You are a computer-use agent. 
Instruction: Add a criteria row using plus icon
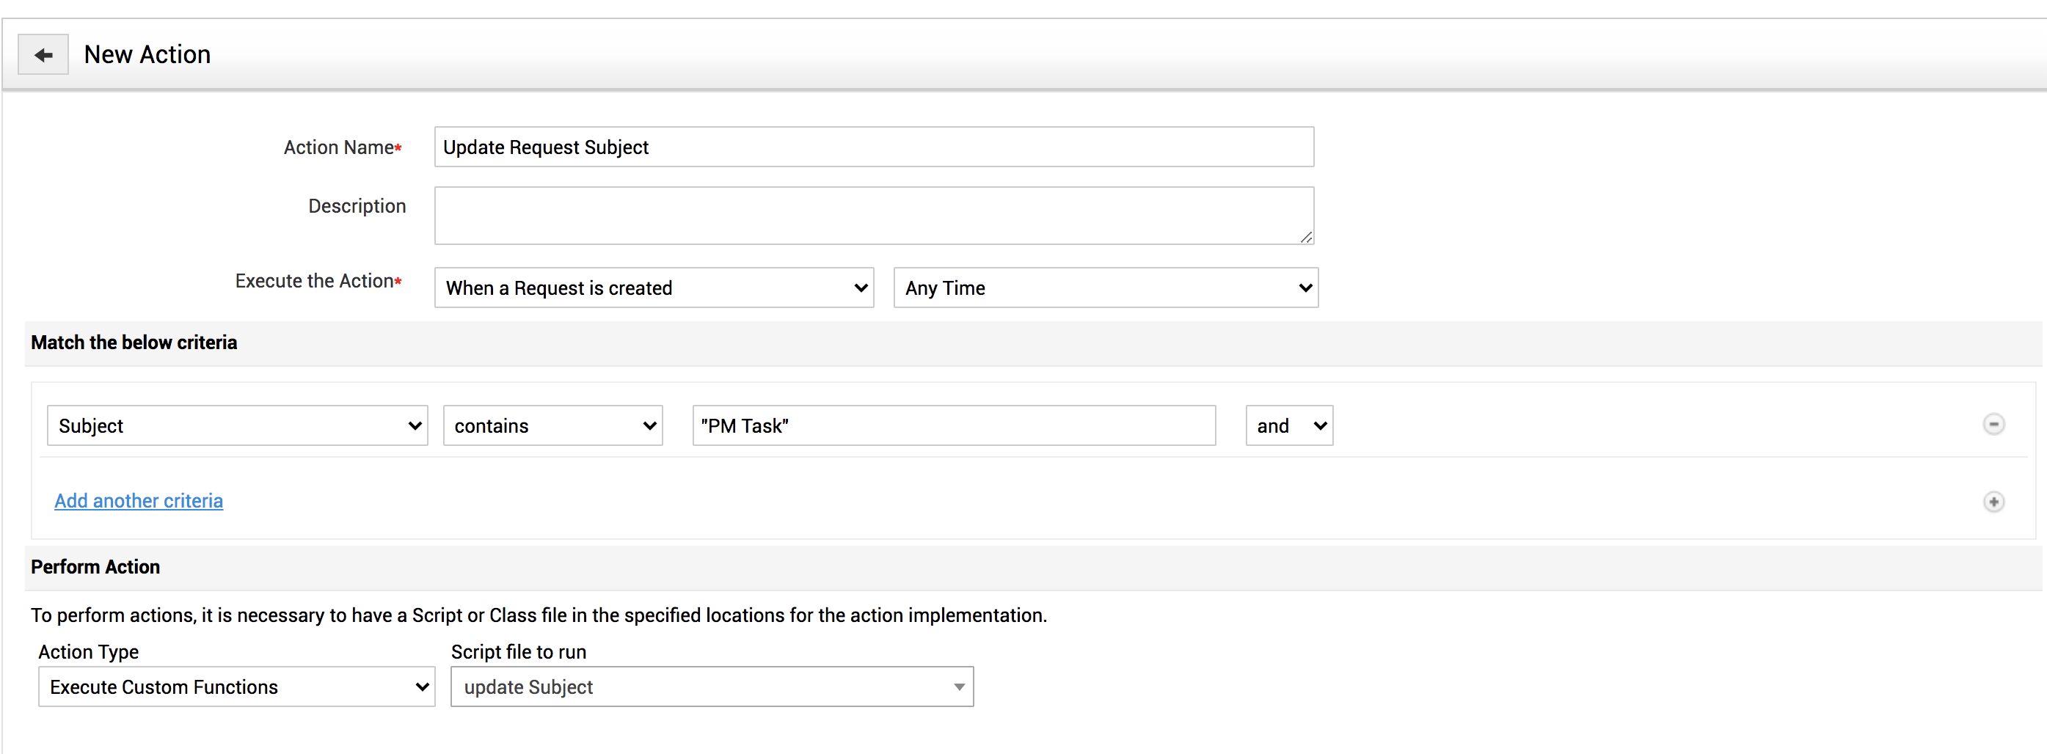pyautogui.click(x=1993, y=502)
